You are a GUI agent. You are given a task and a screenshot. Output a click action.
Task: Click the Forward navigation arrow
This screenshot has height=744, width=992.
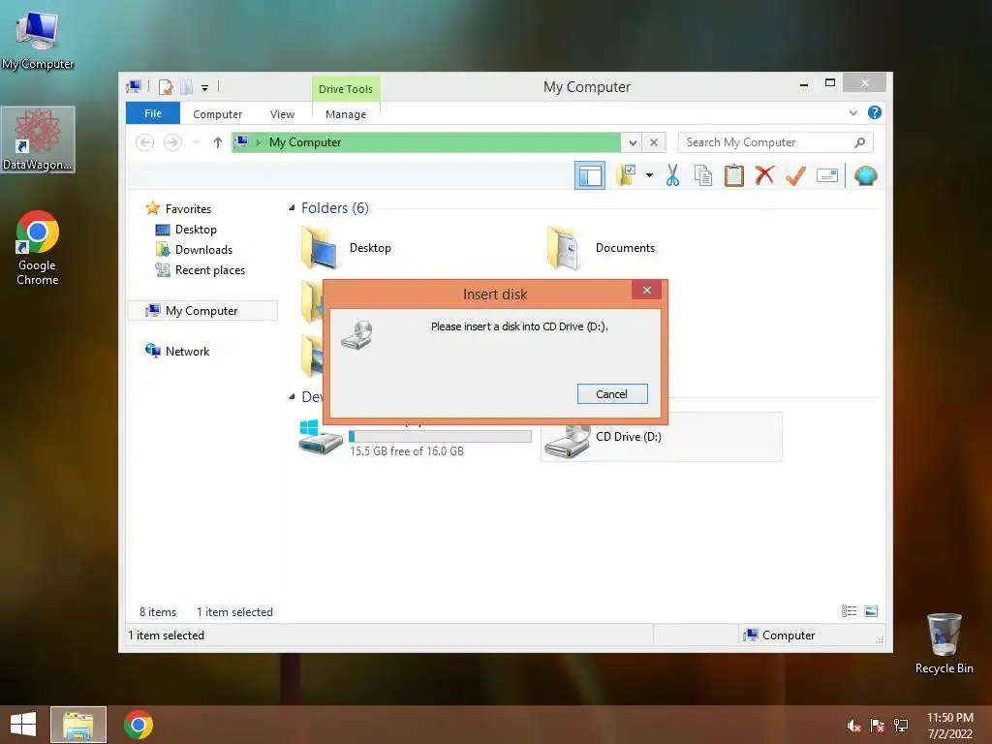pos(172,142)
